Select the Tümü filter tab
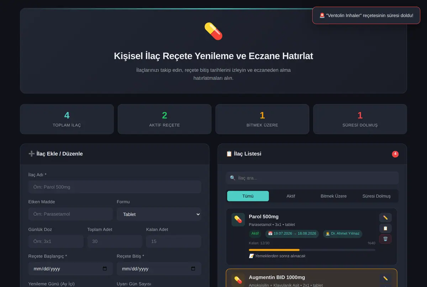Screen dimensions: 427x287 tap(248, 196)
